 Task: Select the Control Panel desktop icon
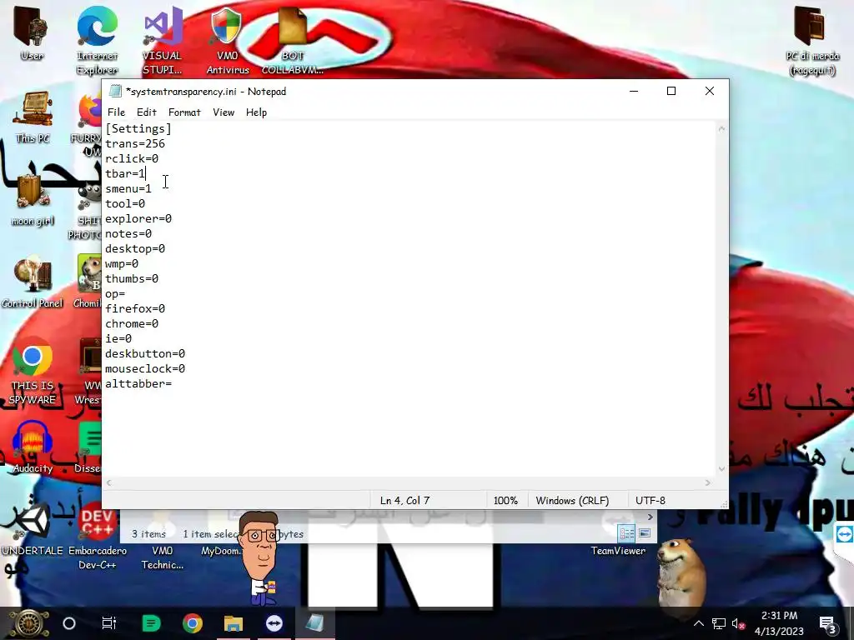click(x=33, y=282)
